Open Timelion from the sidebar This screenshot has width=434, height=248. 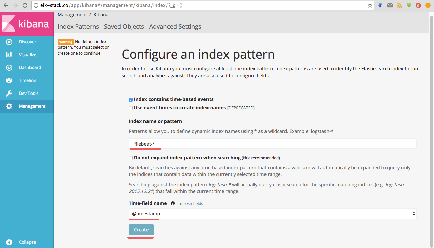27,80
